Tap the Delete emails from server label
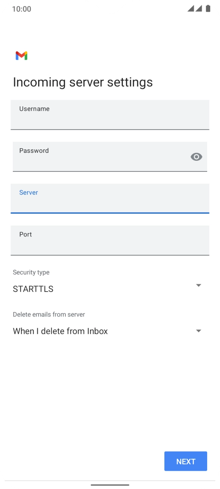This screenshot has width=220, height=489. 49,314
